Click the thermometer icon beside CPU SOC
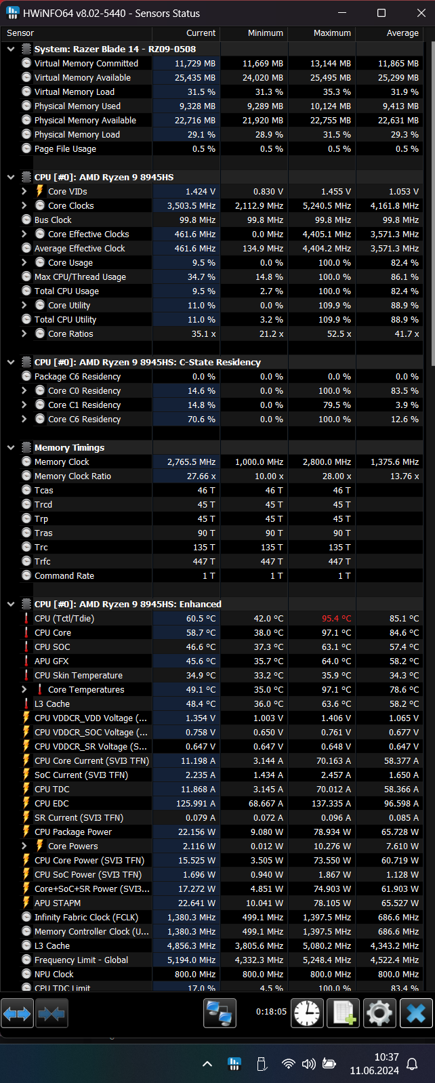The height and width of the screenshot is (1083, 435). (26, 647)
